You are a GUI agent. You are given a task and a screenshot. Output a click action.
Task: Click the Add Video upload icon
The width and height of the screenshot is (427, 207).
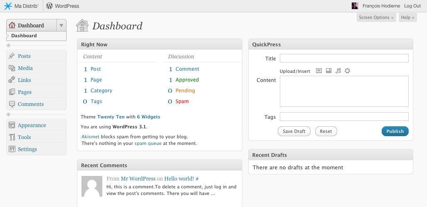coord(328,71)
